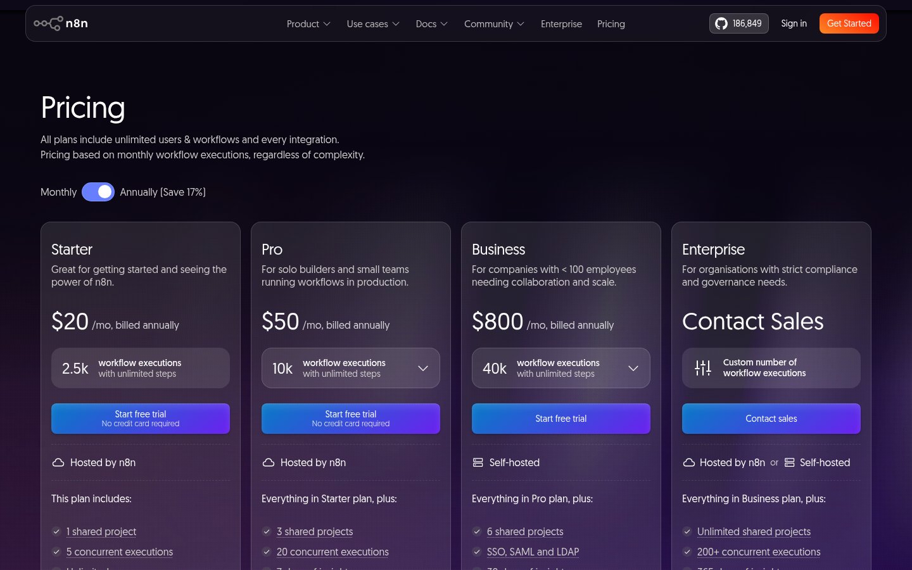Go to the Enterprise nav item
Screen dimensions: 912x570
pos(561,23)
